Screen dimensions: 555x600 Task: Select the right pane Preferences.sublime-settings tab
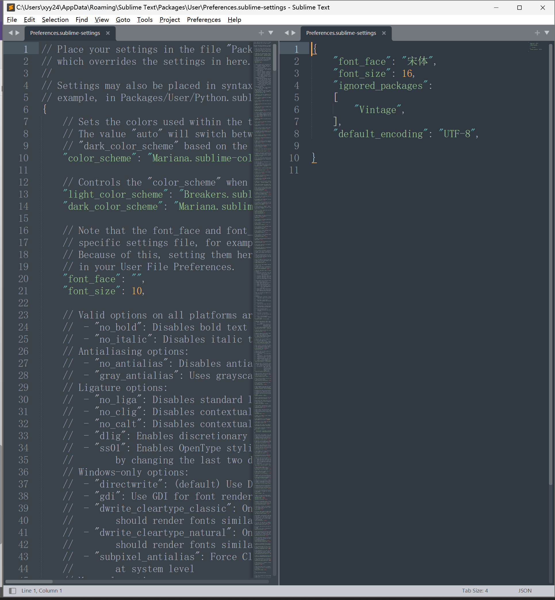click(x=341, y=33)
